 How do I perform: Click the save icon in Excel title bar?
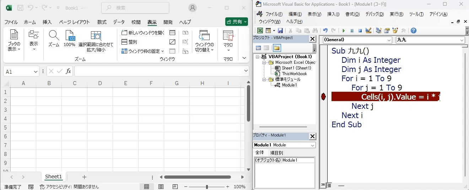[20, 7]
